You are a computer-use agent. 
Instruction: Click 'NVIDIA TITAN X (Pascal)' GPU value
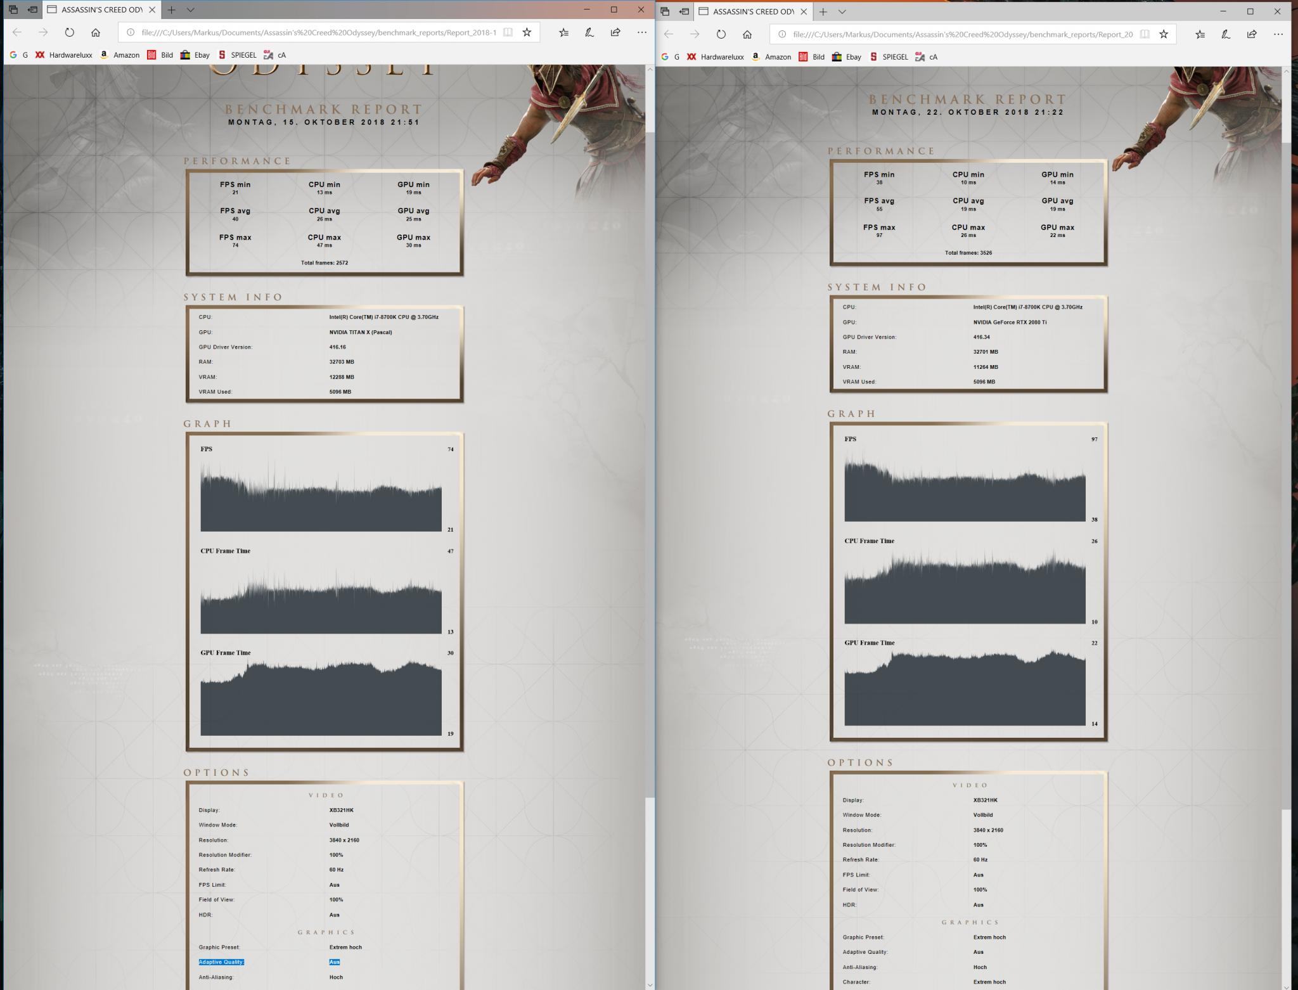(x=361, y=332)
